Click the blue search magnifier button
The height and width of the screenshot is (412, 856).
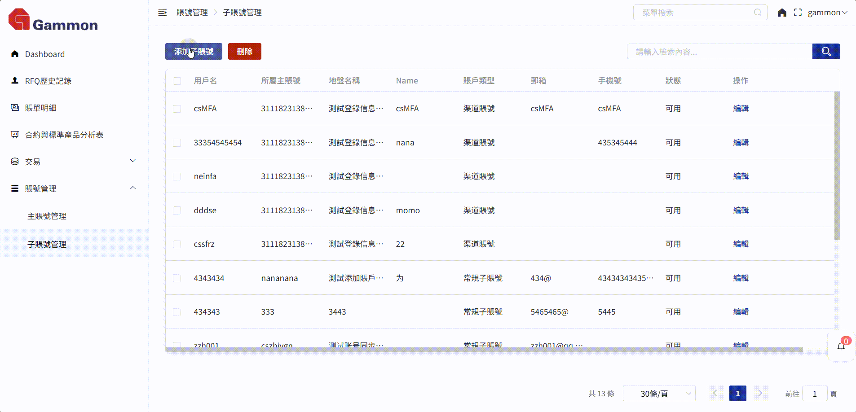826,52
